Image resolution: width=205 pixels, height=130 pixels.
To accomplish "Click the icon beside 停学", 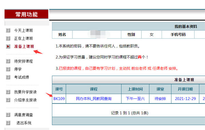I will 8,69.
